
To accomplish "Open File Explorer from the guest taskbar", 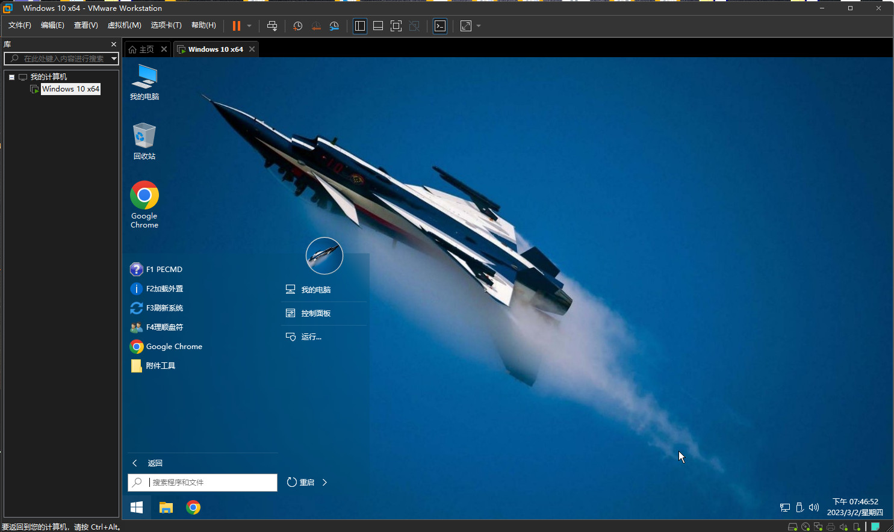I will click(x=166, y=507).
